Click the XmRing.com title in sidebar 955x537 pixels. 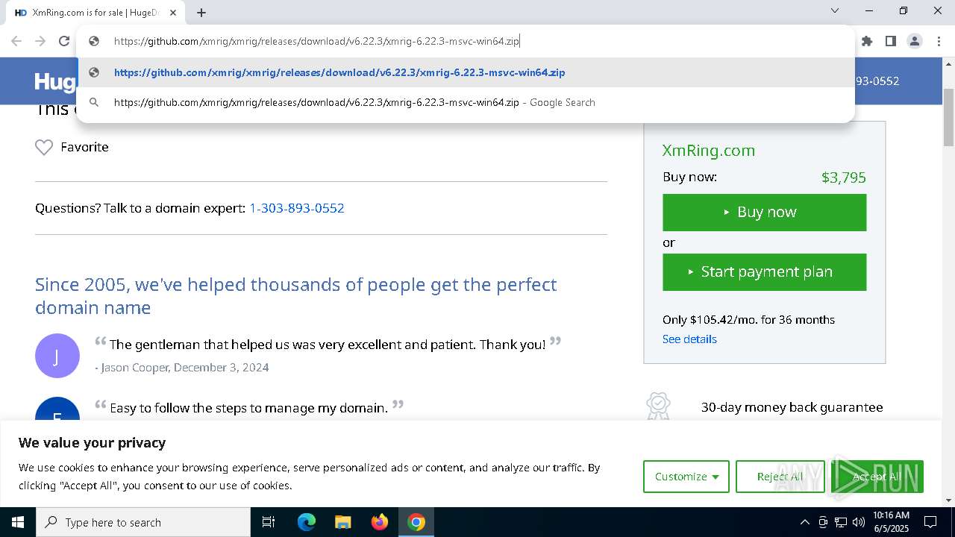tap(709, 151)
